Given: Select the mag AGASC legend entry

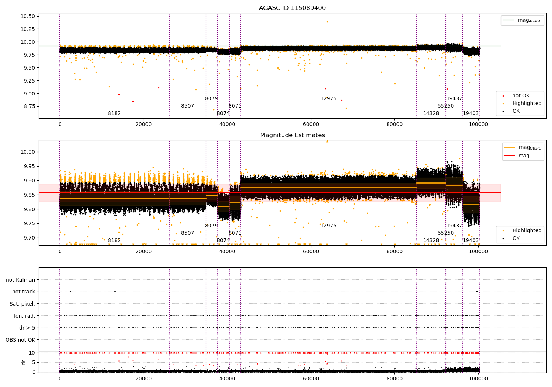Looking at the screenshot, I should tap(522, 20).
